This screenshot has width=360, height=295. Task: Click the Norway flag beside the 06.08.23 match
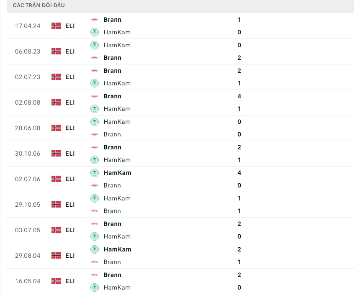coord(56,51)
